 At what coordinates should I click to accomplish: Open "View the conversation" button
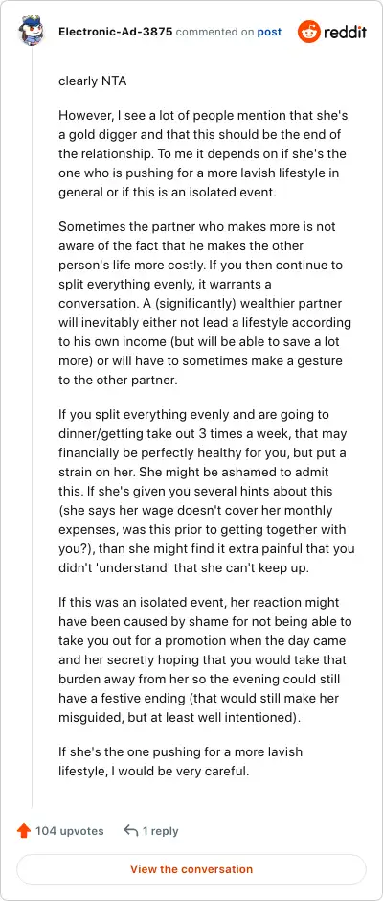coord(191,869)
